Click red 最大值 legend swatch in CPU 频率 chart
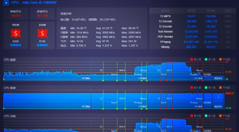 click(x=191, y=87)
